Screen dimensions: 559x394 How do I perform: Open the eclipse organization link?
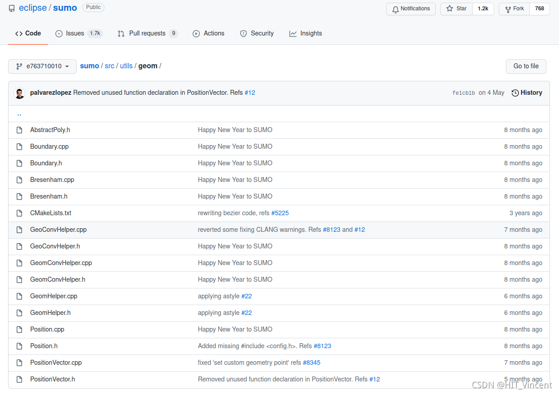click(32, 8)
